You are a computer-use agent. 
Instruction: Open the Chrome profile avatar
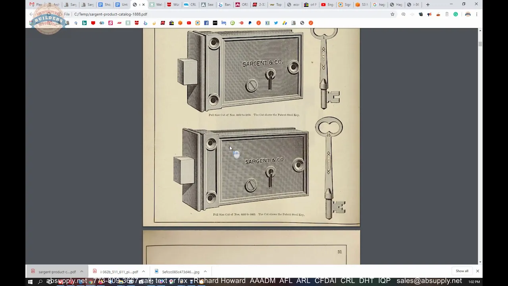point(468,14)
